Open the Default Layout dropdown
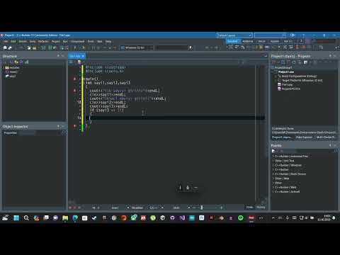The image size is (340, 255). tap(234, 35)
